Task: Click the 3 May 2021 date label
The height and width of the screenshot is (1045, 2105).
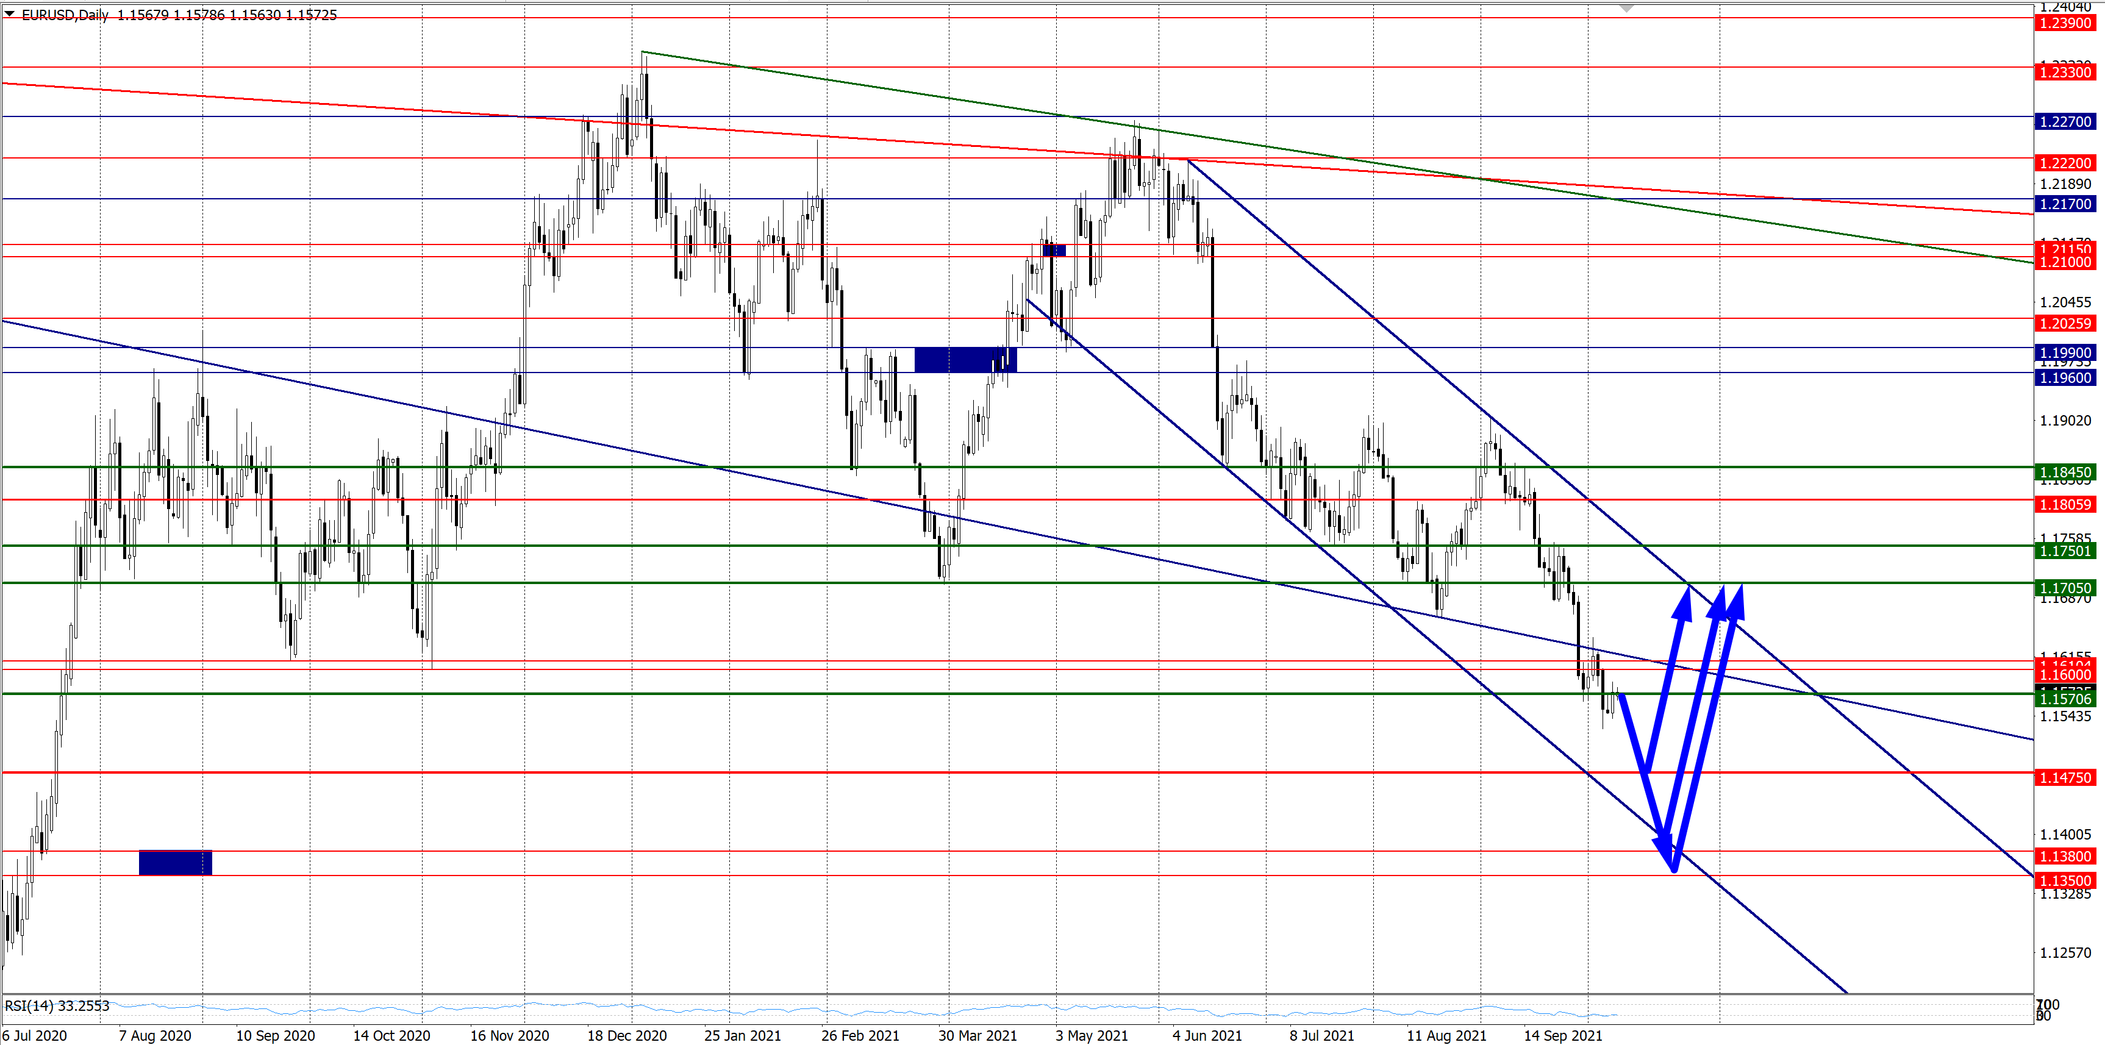Action: click(1091, 1036)
